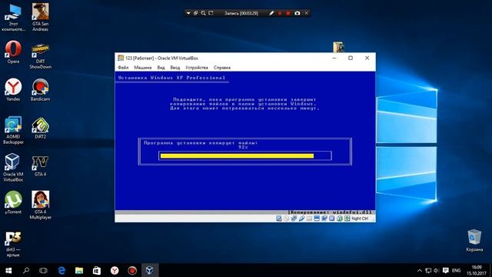
Task: Click the magnifier icon in recording toolbar
Action: coord(203,13)
